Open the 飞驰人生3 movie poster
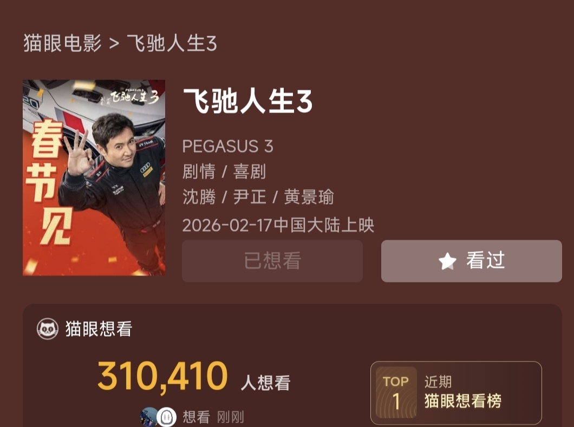The image size is (574, 427). [94, 178]
